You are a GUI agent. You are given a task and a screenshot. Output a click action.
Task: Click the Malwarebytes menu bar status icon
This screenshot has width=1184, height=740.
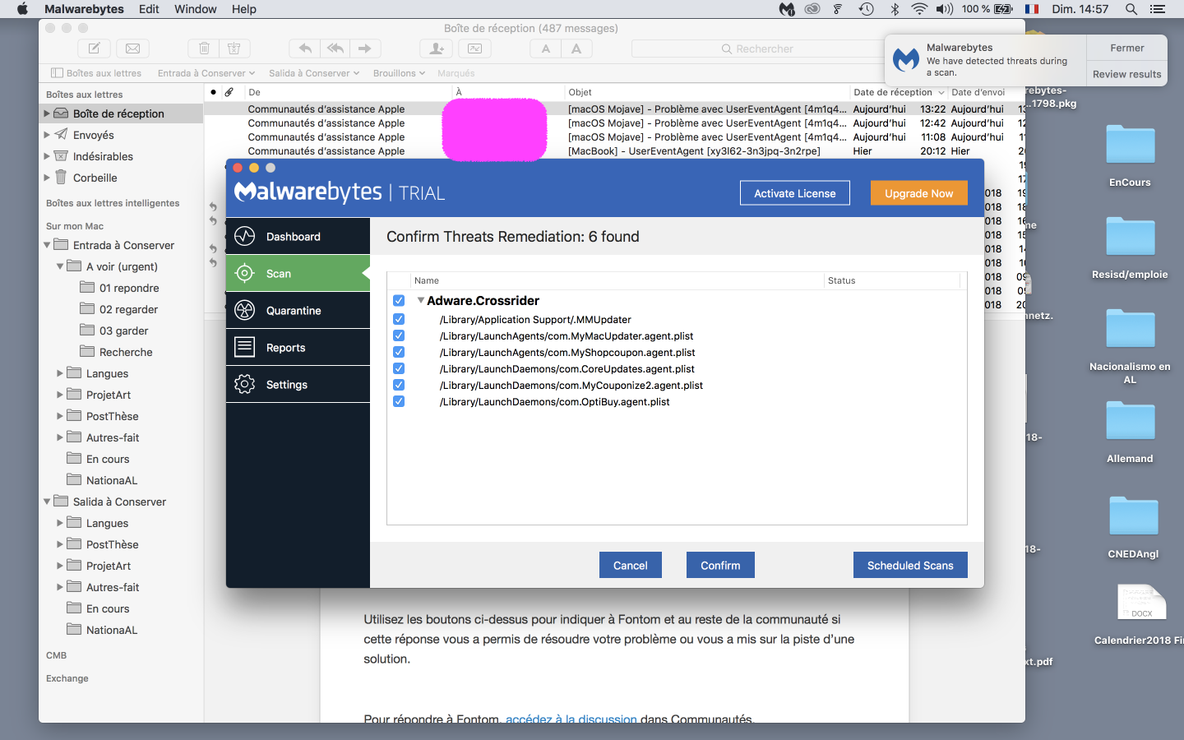787,9
